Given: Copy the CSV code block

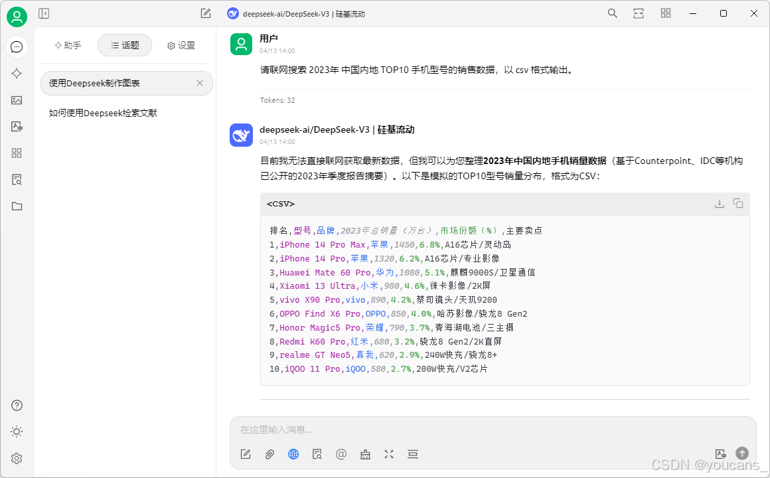Looking at the screenshot, I should coord(738,203).
